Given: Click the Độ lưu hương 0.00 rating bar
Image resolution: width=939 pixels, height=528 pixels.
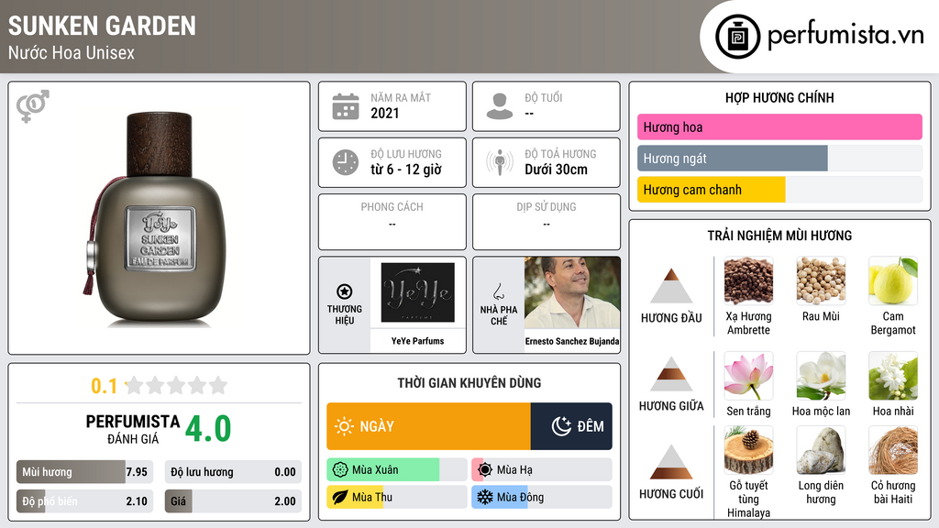Looking at the screenshot, I should coord(233,472).
